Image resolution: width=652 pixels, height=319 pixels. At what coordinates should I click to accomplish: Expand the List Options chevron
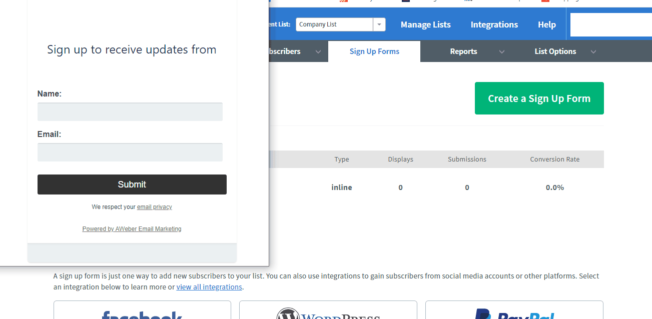tap(593, 51)
